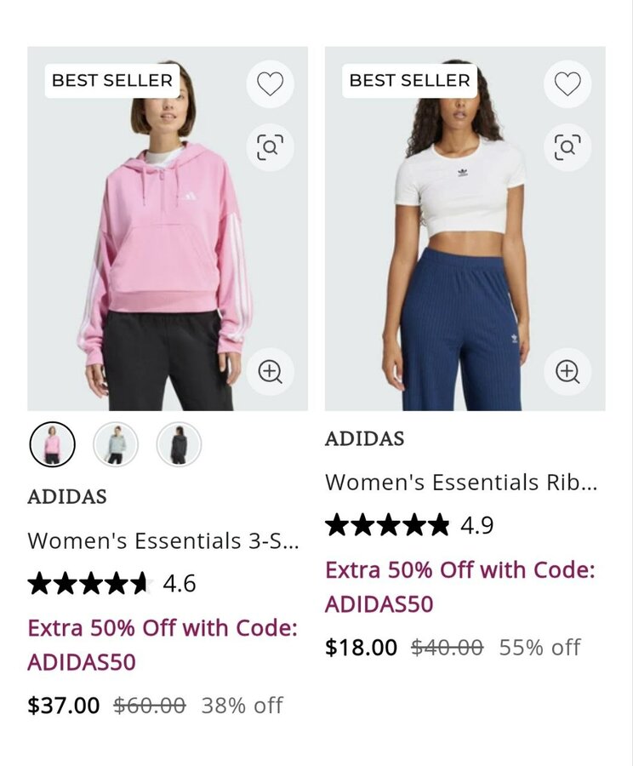Click the pink hoodie product photo
633x766 pixels.
[x=168, y=229]
